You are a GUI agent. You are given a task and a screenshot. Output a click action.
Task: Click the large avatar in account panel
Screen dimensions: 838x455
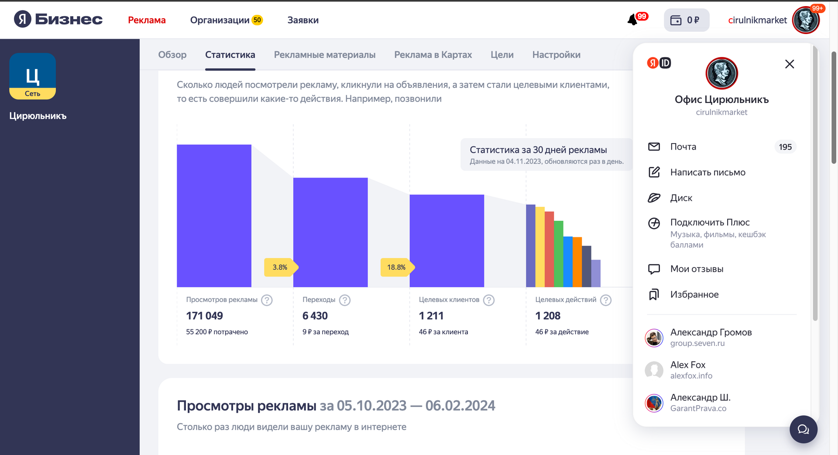pyautogui.click(x=721, y=73)
